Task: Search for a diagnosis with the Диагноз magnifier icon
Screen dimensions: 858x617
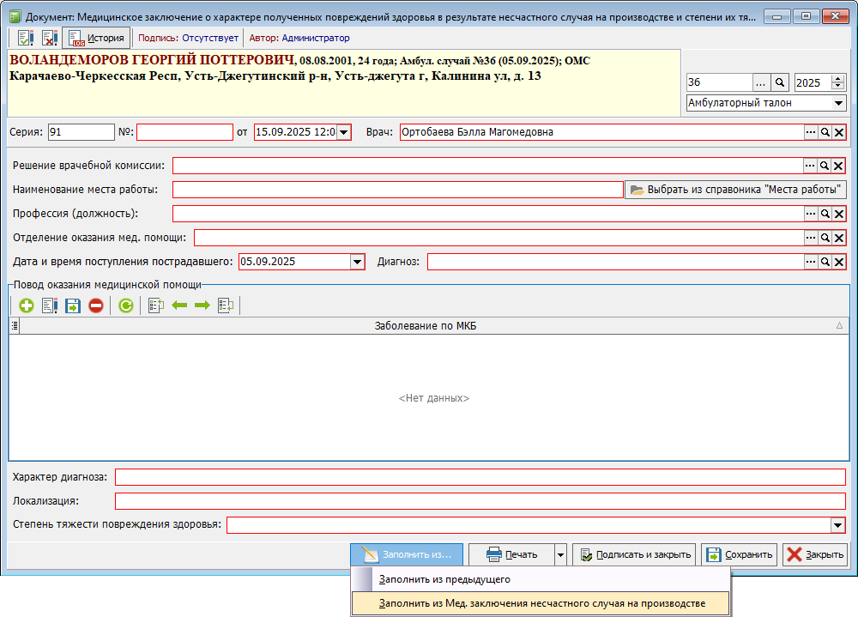Action: click(x=825, y=262)
